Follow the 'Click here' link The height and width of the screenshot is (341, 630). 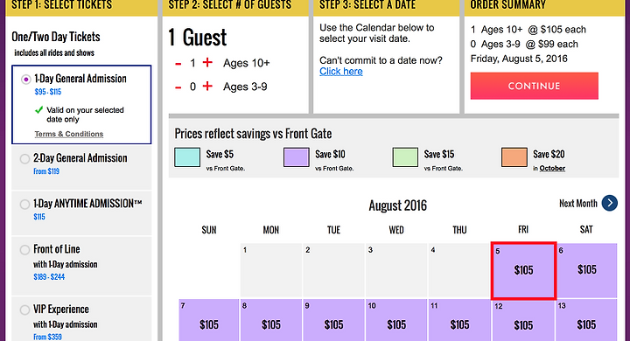[341, 72]
